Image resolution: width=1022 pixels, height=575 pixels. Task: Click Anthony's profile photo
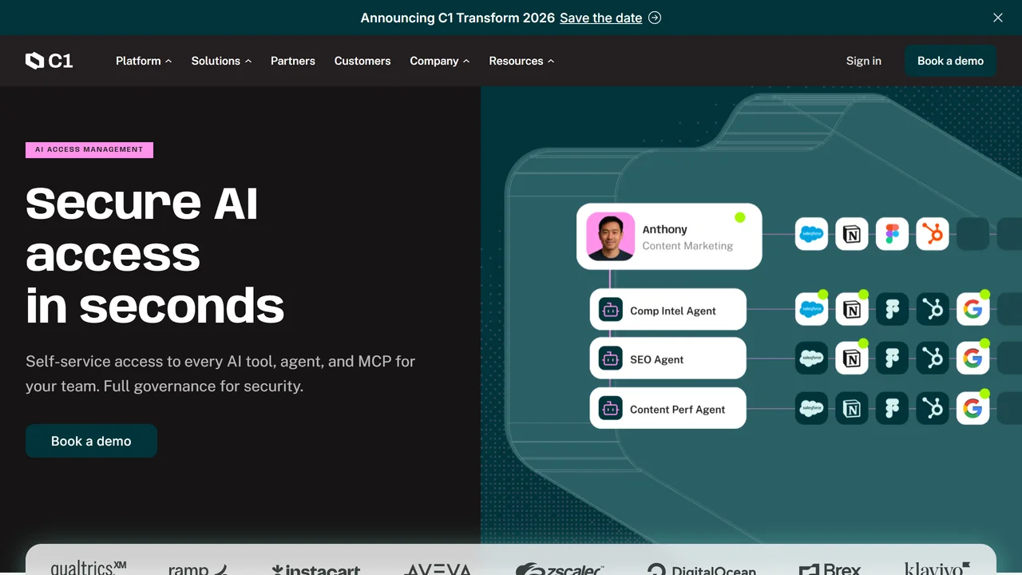[x=611, y=236]
